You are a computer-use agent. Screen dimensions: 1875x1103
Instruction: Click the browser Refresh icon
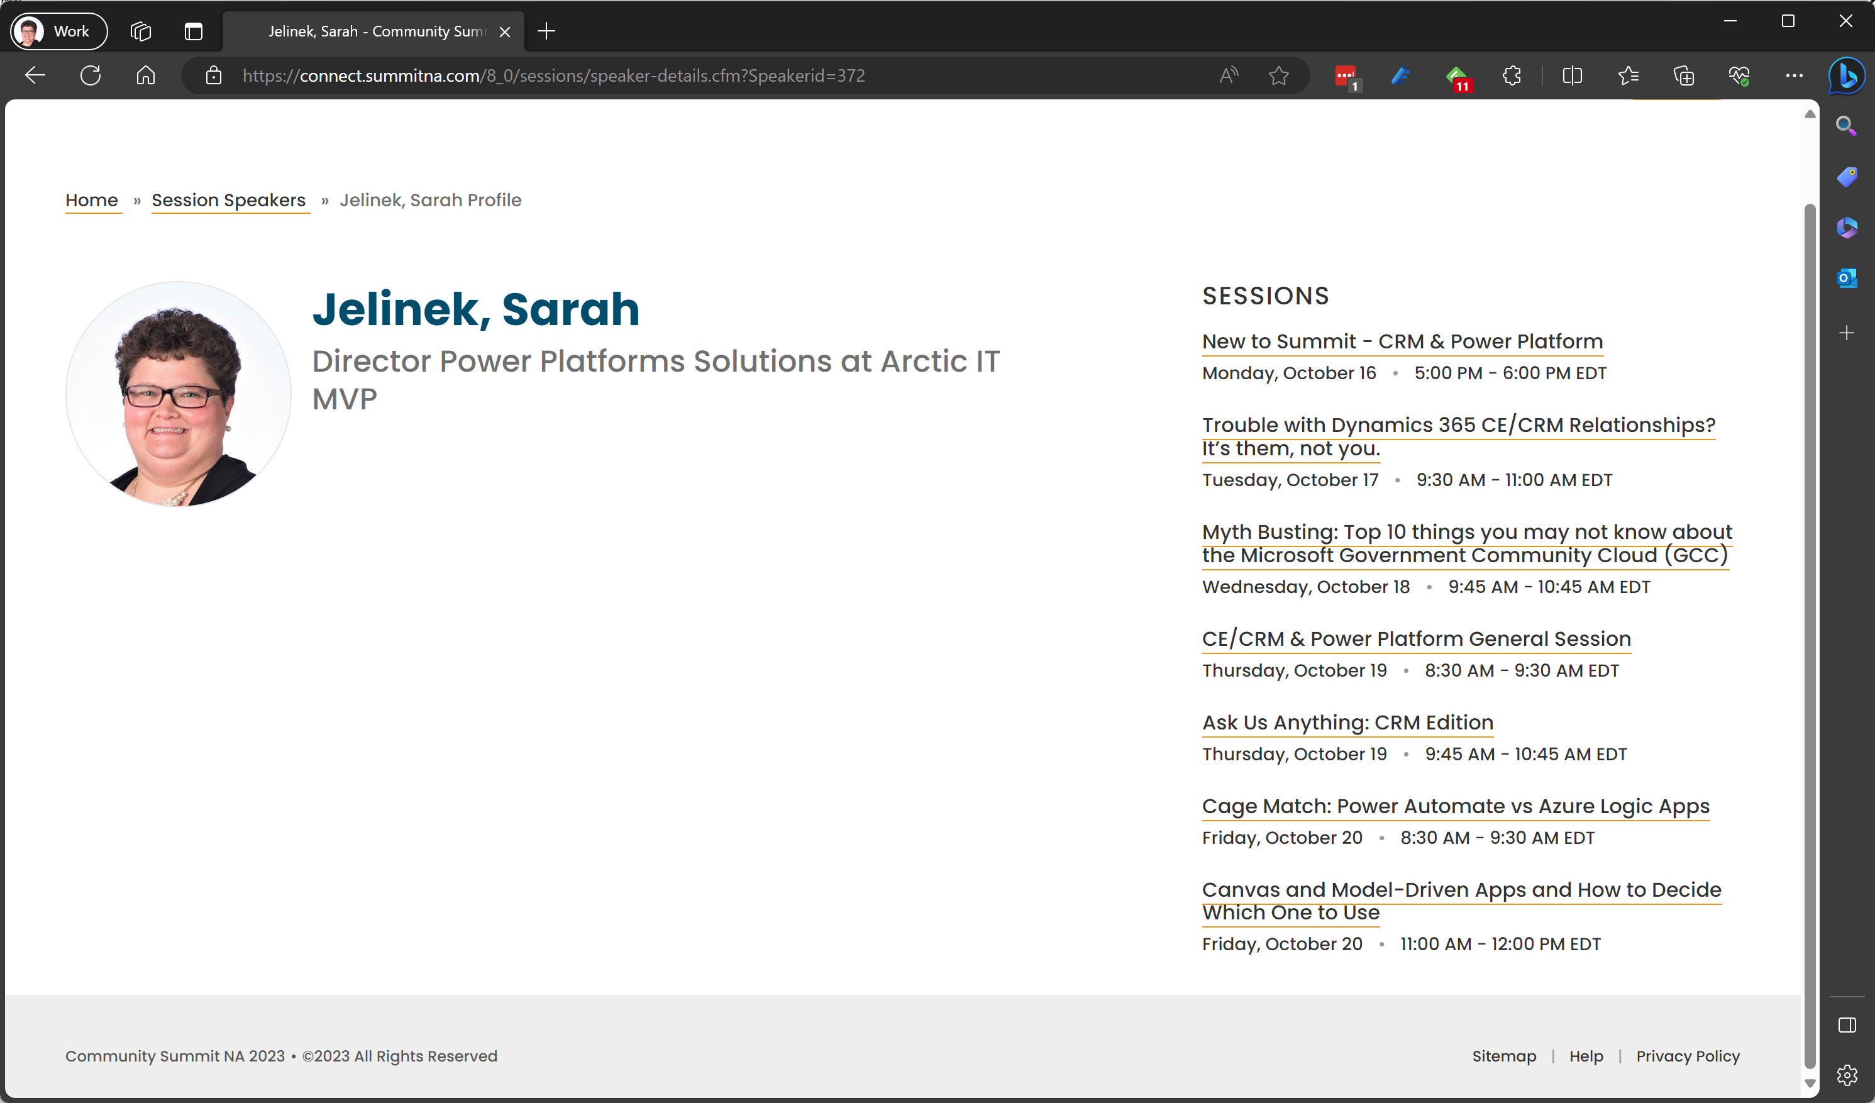pyautogui.click(x=90, y=75)
